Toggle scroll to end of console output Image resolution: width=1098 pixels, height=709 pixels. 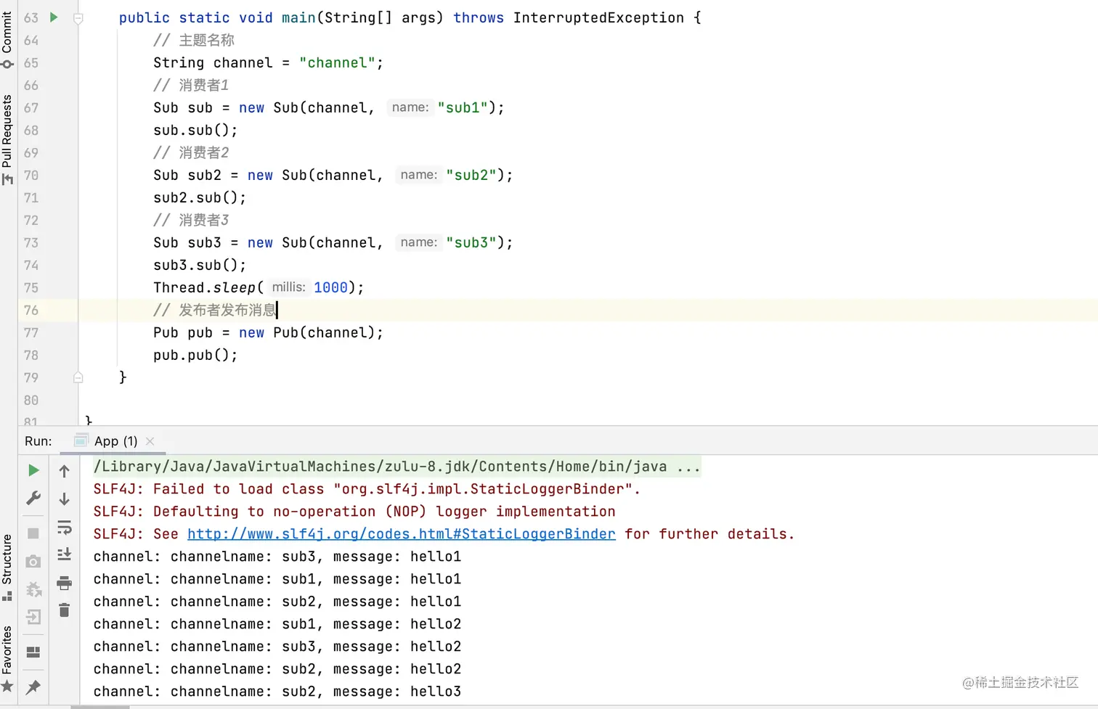click(x=65, y=554)
